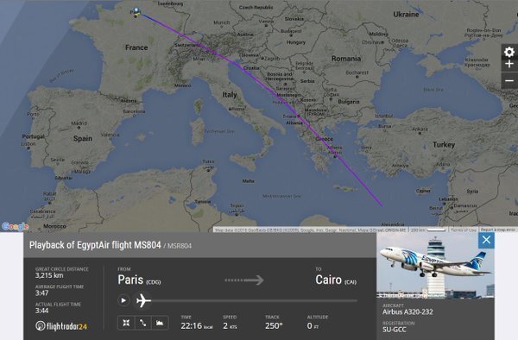The width and height of the screenshot is (518, 340).
Task: Click the airplane marker on playback timeline
Action: (143, 300)
